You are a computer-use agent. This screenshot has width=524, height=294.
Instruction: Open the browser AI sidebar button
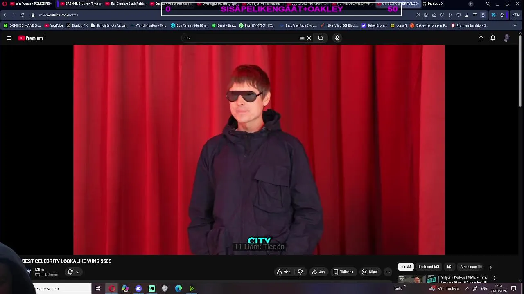pos(516,15)
